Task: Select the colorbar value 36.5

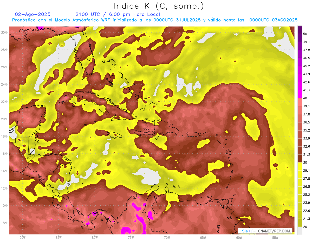Action: (307, 122)
